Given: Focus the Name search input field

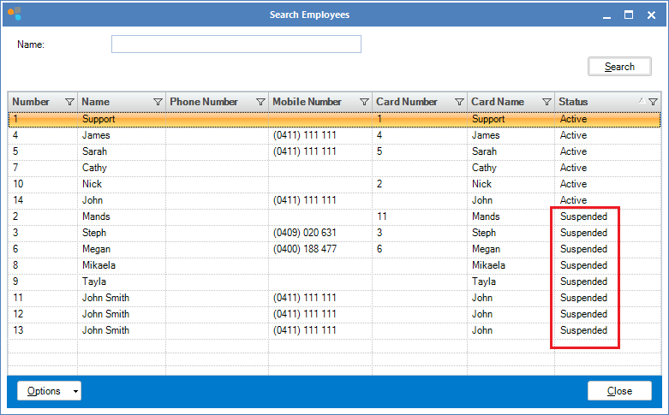Looking at the screenshot, I should click(x=236, y=44).
